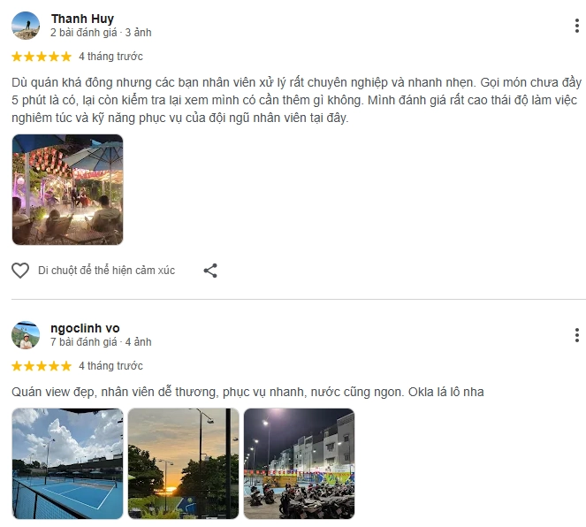Open the blue pickleball court photo thumbnail

[68, 463]
